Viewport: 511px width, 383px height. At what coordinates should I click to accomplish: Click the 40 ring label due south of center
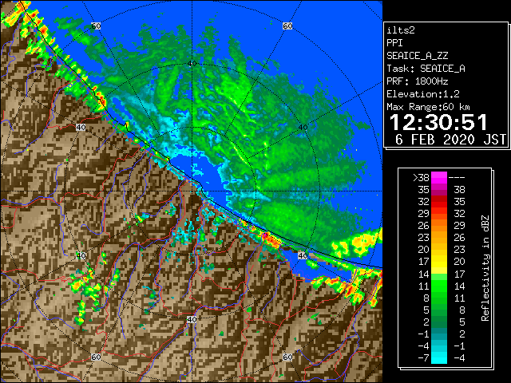click(192, 319)
